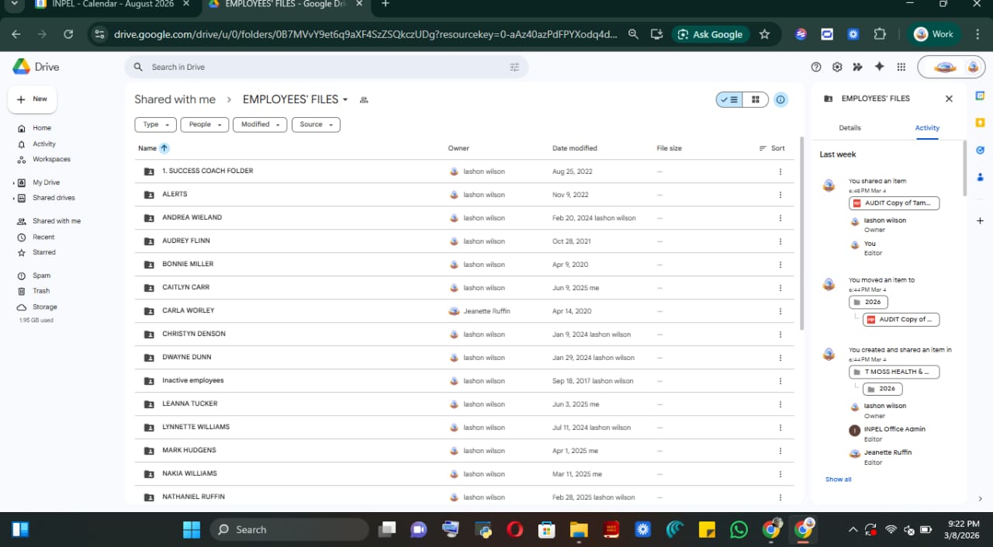The image size is (993, 547).
Task: Open Shared with me in sidebar
Action: point(56,221)
